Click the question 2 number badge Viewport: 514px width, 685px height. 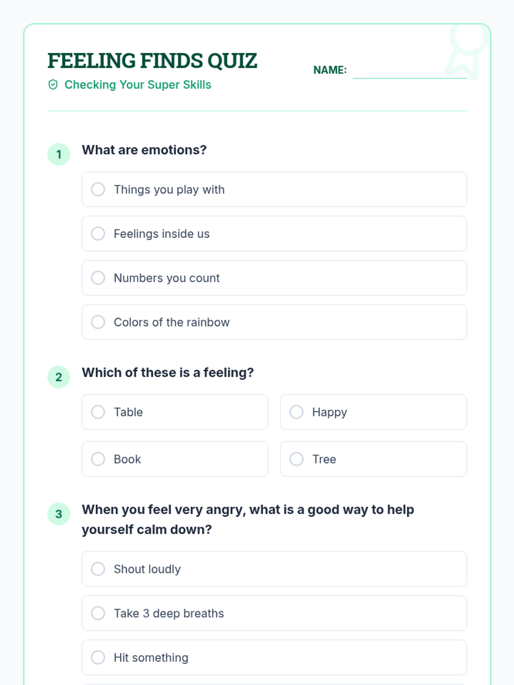point(59,377)
